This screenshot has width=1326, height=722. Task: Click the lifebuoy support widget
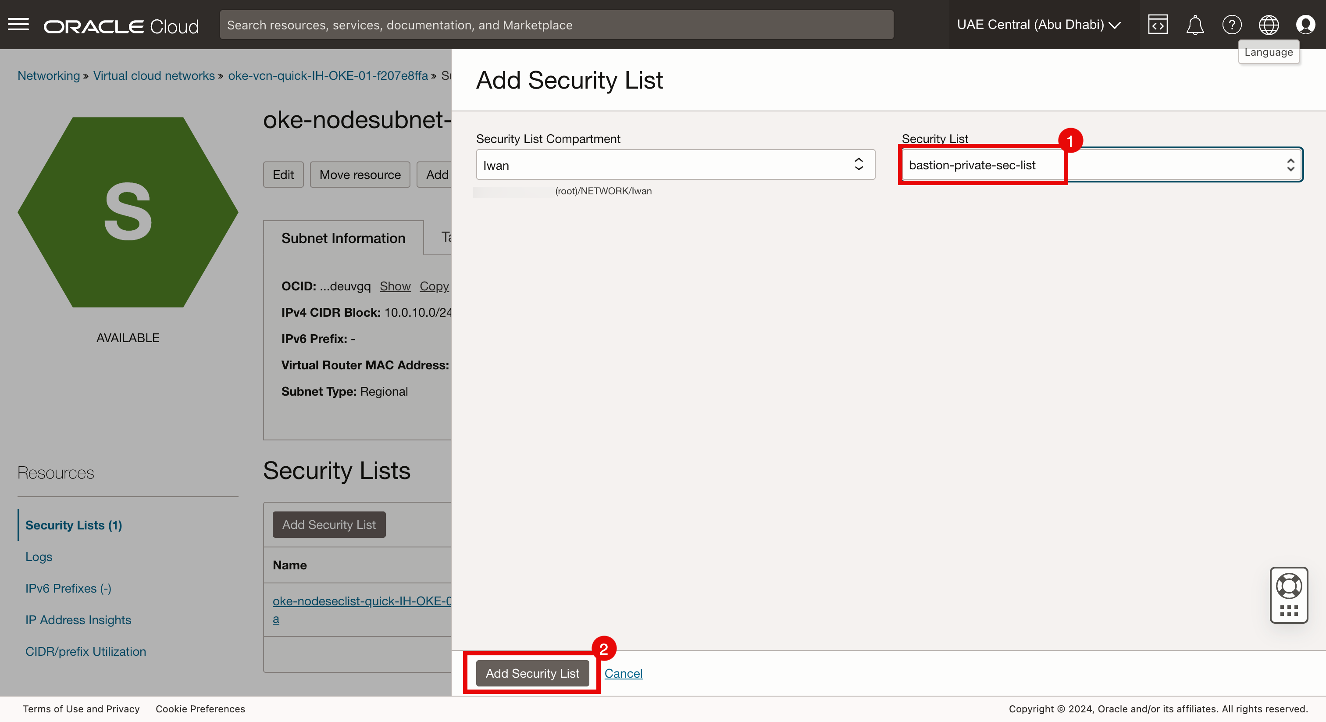click(x=1288, y=586)
